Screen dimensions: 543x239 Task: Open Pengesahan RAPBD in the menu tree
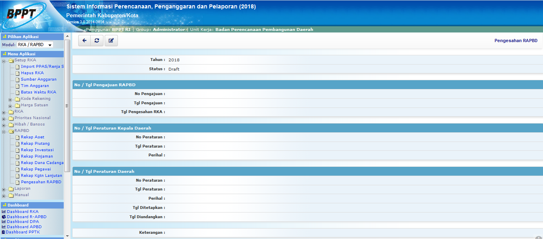[x=41, y=182]
